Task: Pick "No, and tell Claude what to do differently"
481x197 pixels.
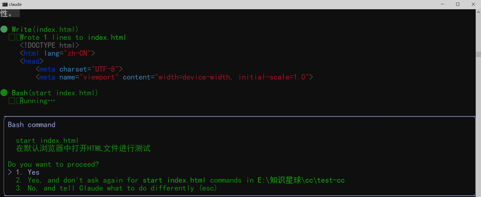Action: pyautogui.click(x=116, y=188)
